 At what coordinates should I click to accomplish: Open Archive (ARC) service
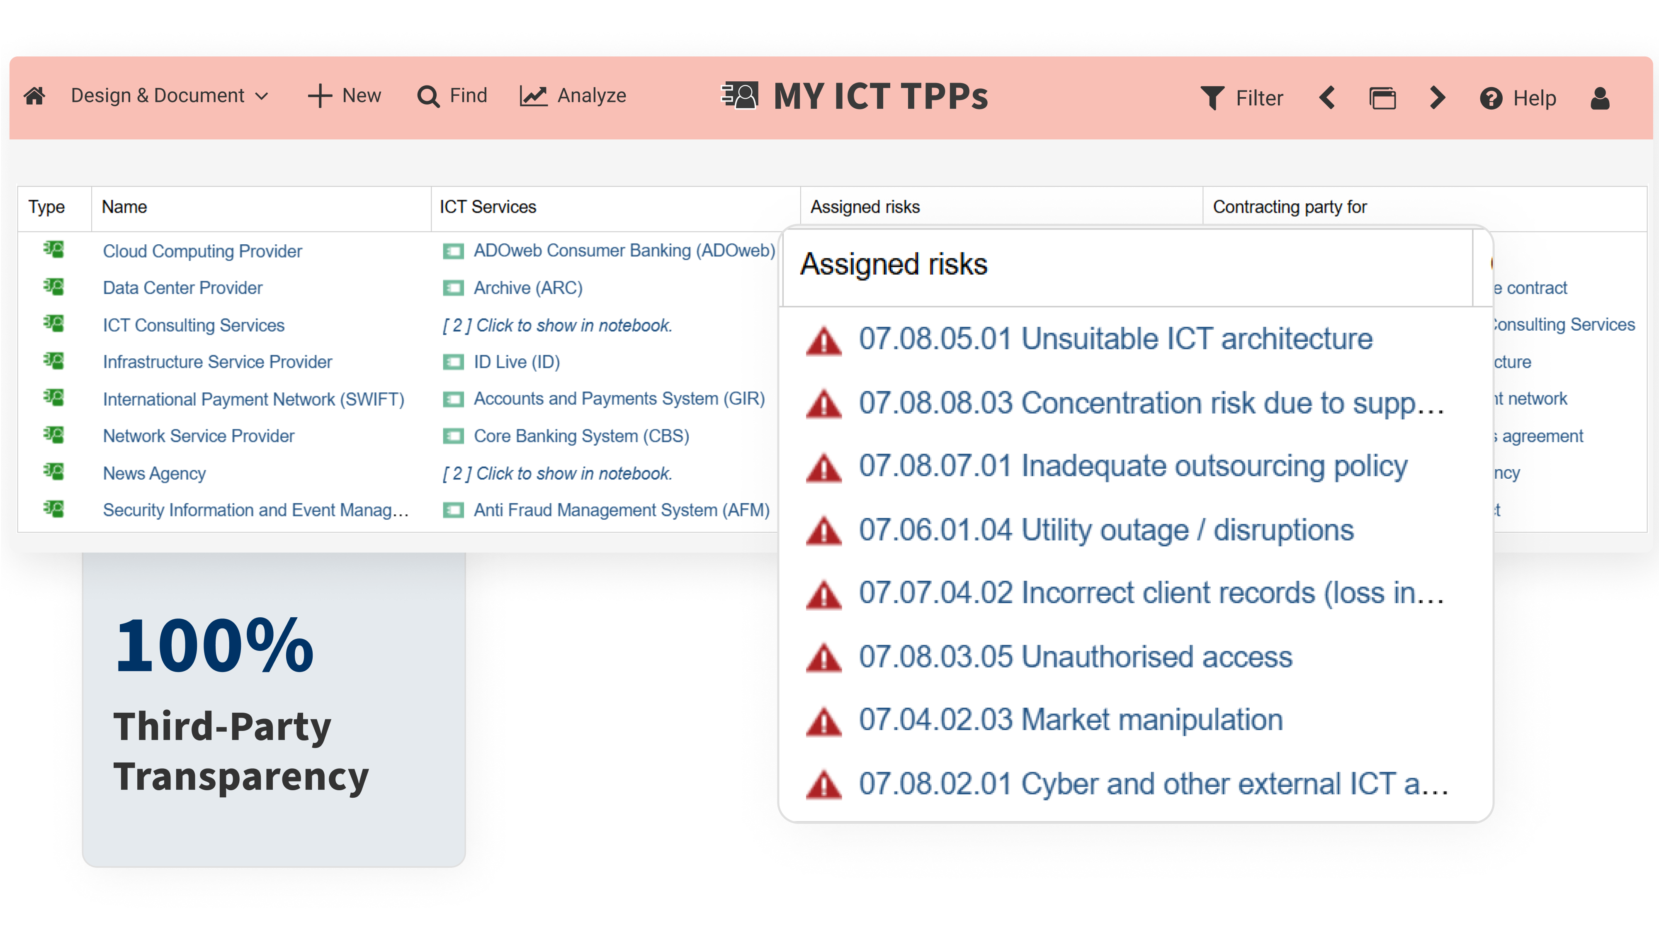[528, 287]
